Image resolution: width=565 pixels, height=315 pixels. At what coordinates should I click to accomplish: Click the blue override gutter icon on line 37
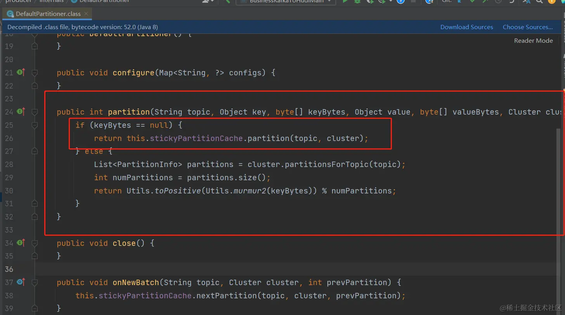click(21, 282)
